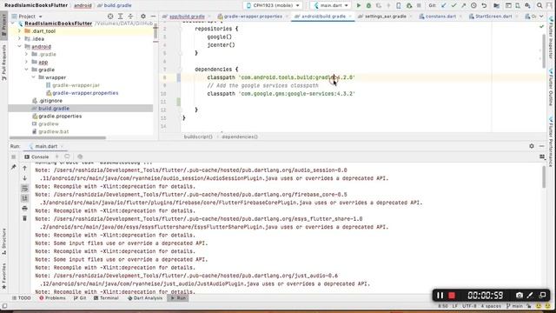Expand all in Project panel
This screenshot has height=313, width=556.
[x=121, y=17]
